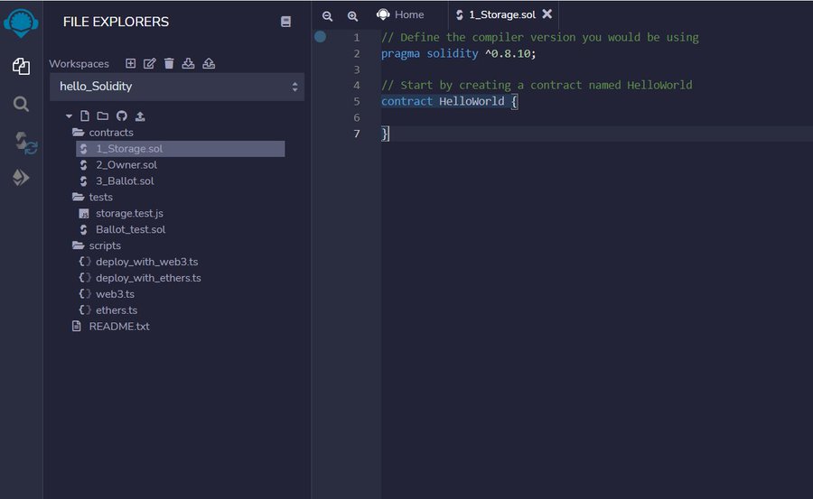Zoom out the editor font
The image size is (813, 499).
click(327, 16)
